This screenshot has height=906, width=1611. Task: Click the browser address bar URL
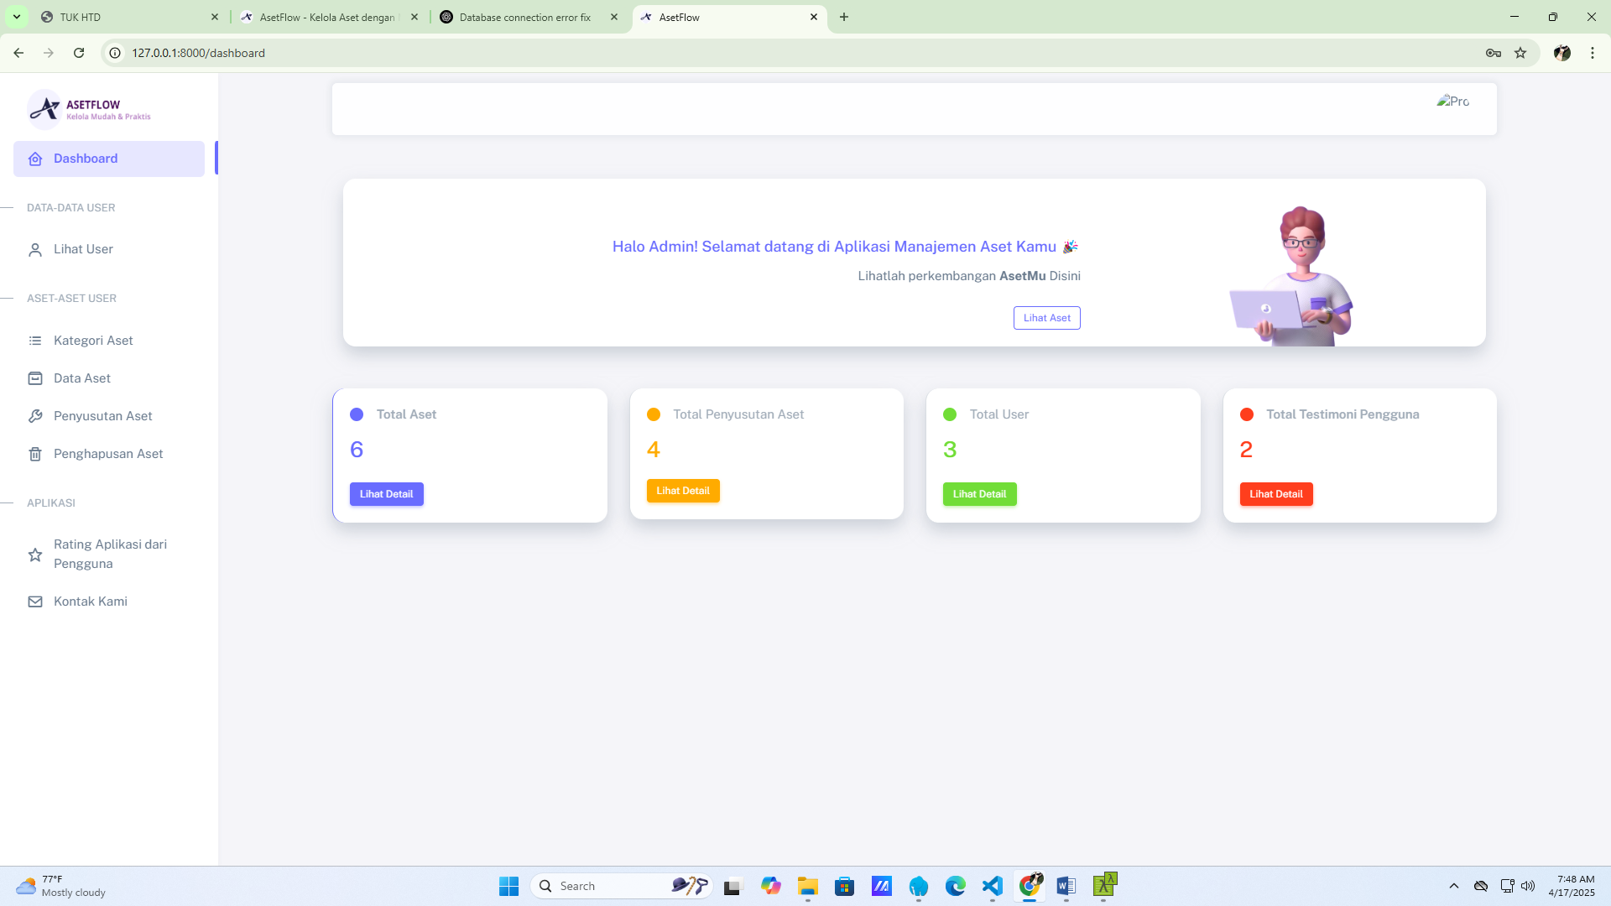pyautogui.click(x=198, y=53)
